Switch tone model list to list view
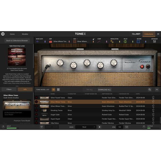 point(53,90)
